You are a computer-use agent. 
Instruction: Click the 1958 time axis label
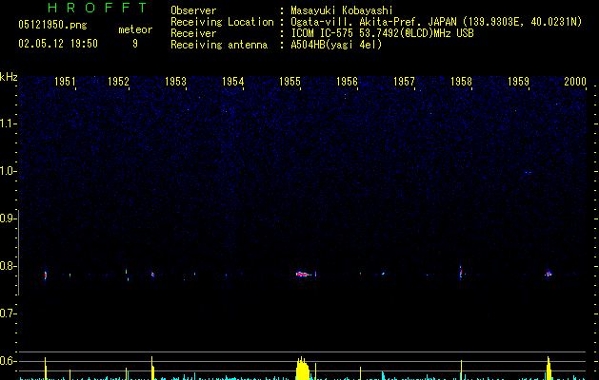click(x=461, y=81)
